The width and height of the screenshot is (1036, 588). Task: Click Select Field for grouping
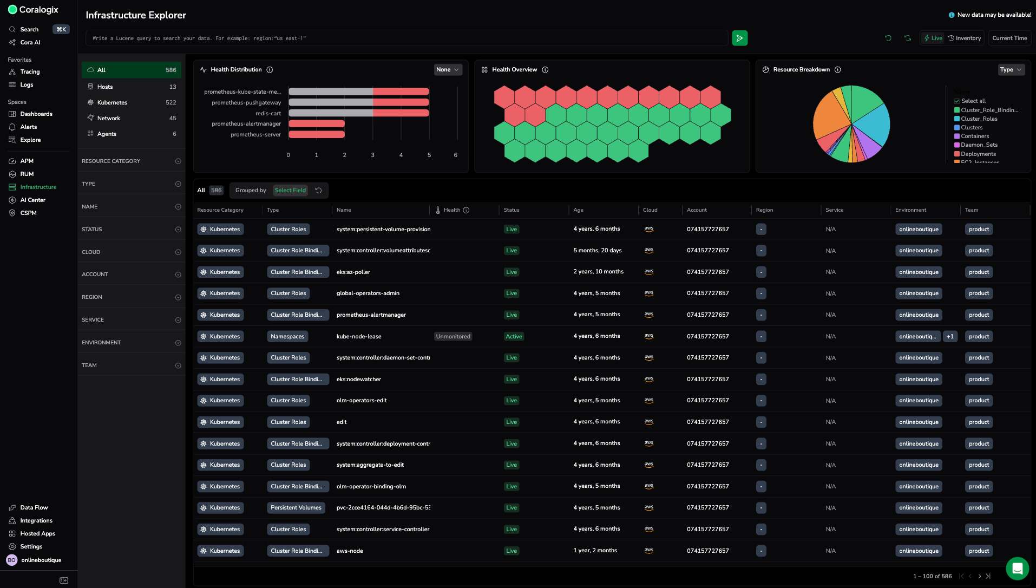point(290,191)
